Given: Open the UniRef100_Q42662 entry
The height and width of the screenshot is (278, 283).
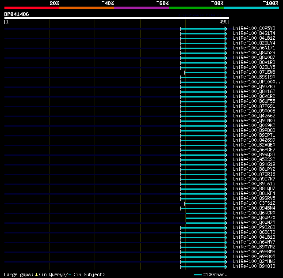Looking at the screenshot, I should click(254, 116).
